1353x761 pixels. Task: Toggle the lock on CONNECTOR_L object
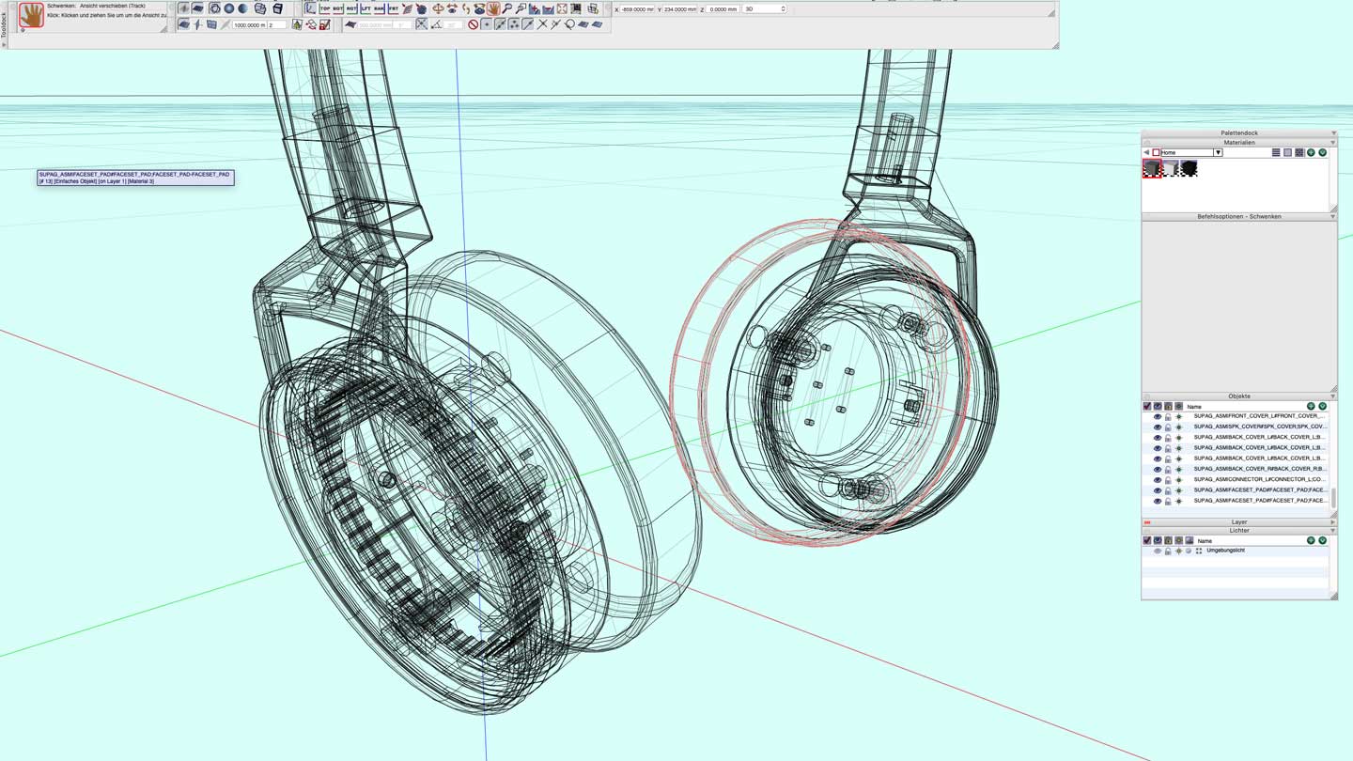pyautogui.click(x=1168, y=480)
